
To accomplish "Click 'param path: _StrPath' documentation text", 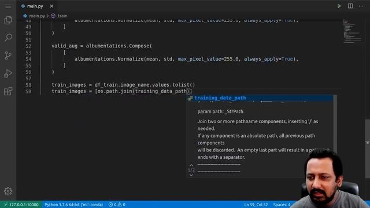I will [220, 112].
